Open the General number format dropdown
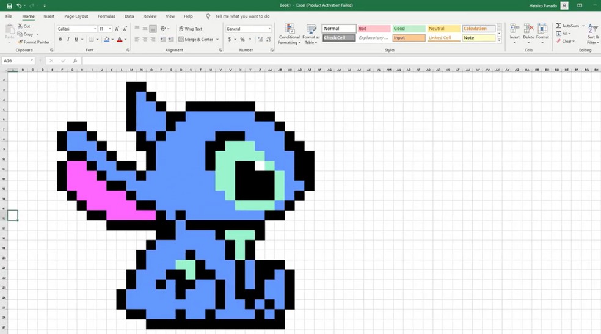This screenshot has height=334, width=601. click(269, 29)
